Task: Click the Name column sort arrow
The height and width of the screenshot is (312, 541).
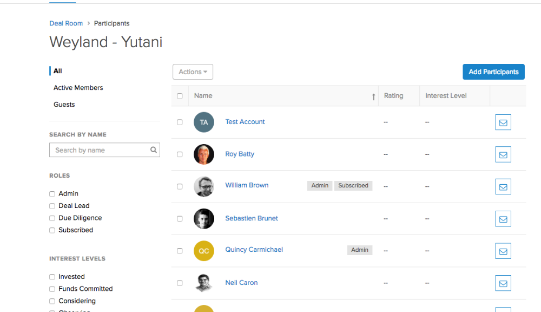Action: (373, 97)
